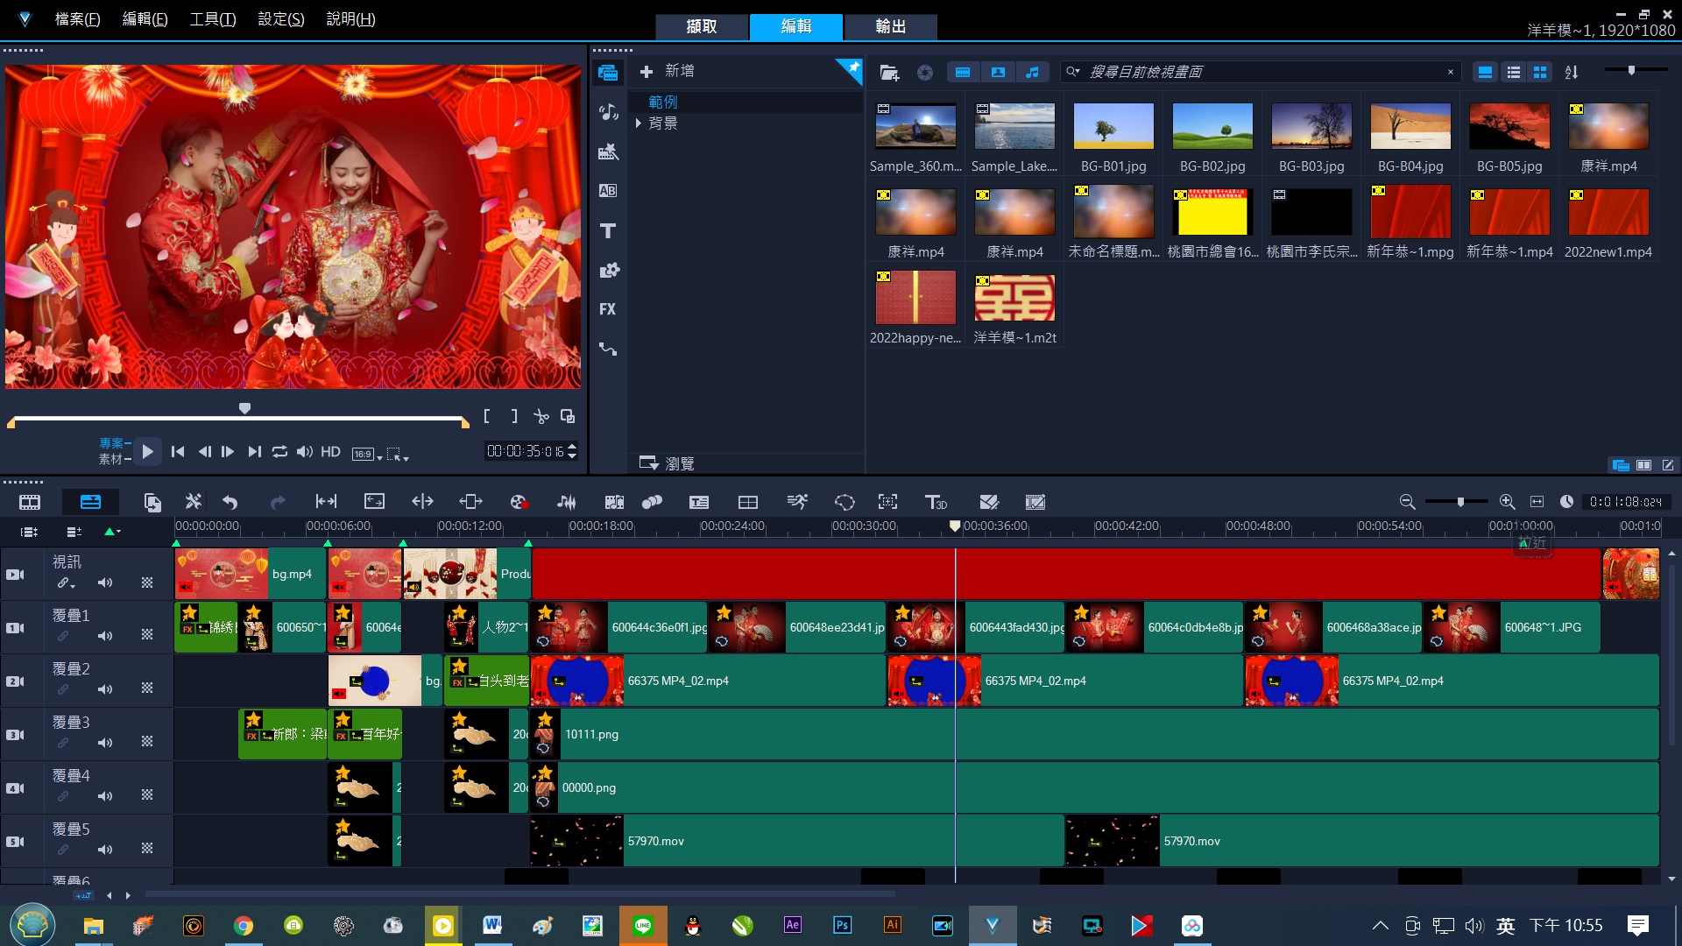Open the Media library panel icon
1682x946 pixels.
608,73
